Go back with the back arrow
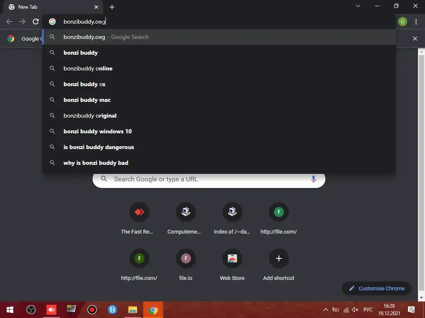Image resolution: width=425 pixels, height=318 pixels. [9, 22]
